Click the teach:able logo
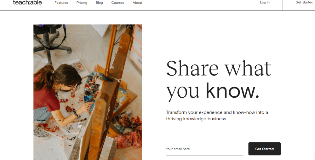The height and width of the screenshot is (160, 315). (27, 3)
